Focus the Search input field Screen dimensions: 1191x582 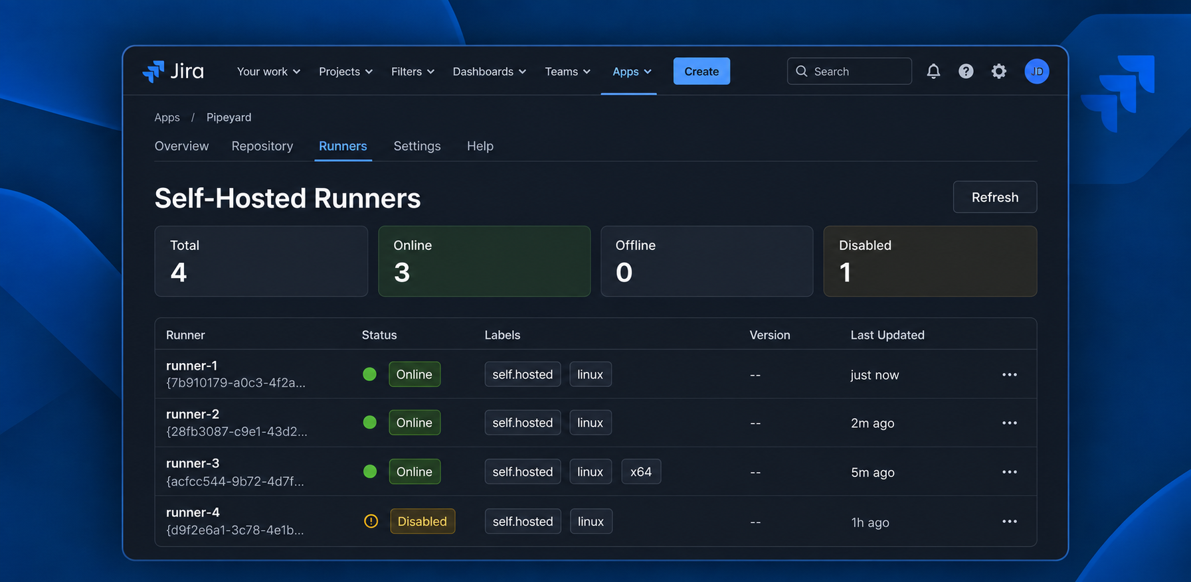click(850, 71)
